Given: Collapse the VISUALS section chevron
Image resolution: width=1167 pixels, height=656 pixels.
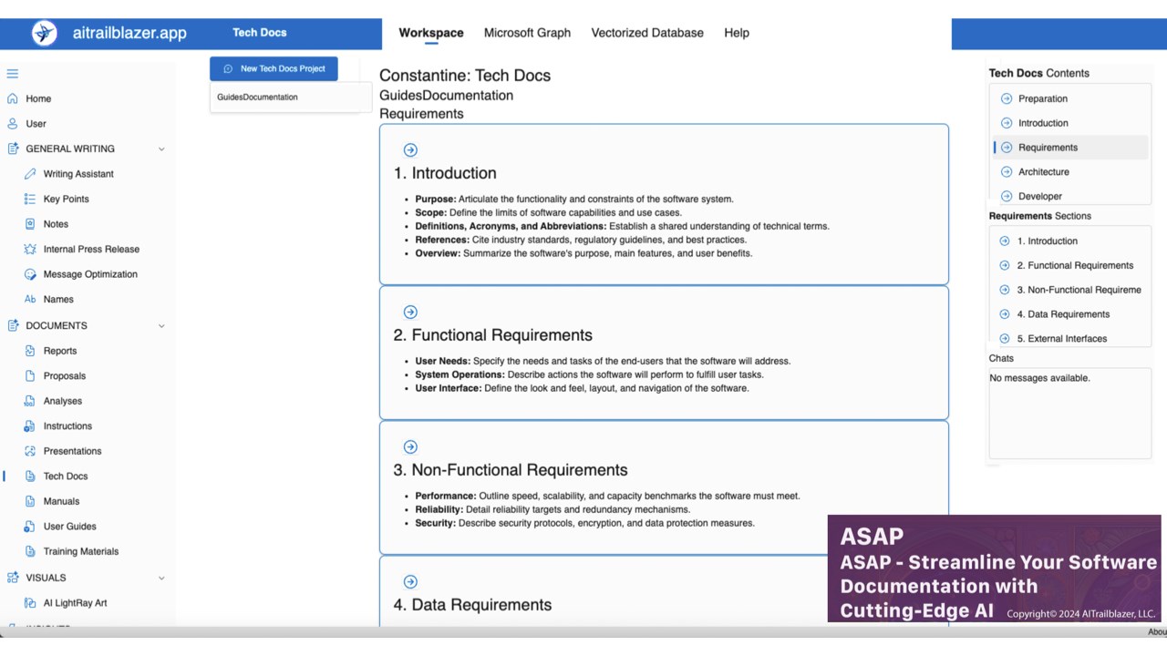Looking at the screenshot, I should point(161,578).
